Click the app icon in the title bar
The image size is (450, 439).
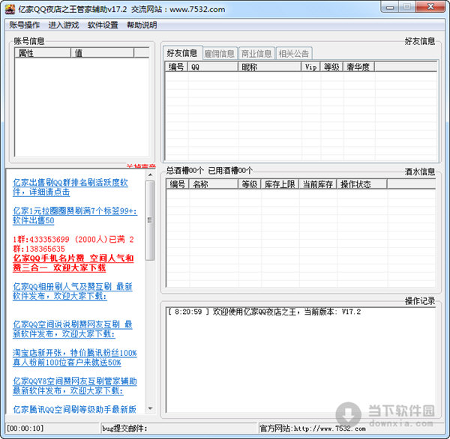pos(10,9)
